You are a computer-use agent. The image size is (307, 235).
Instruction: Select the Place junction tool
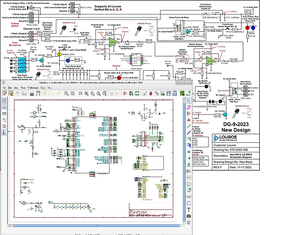point(189,158)
